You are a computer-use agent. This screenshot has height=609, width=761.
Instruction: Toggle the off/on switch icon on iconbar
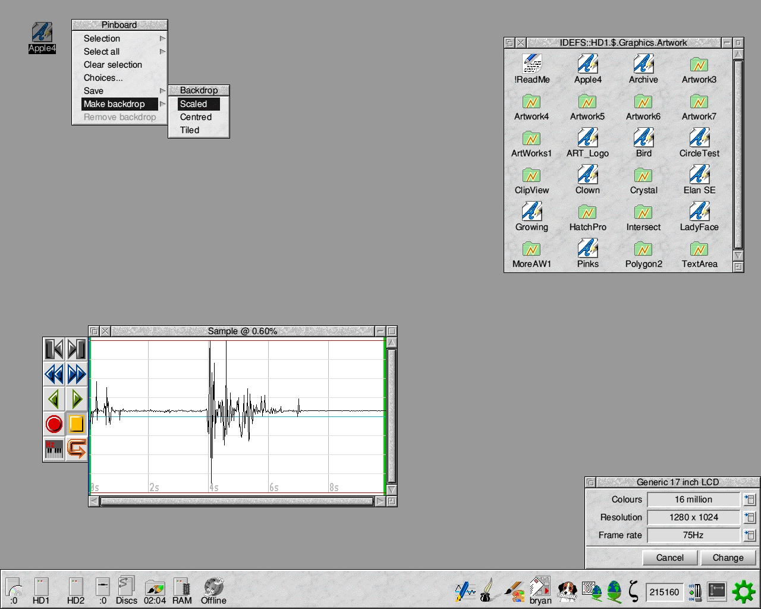coord(694,592)
